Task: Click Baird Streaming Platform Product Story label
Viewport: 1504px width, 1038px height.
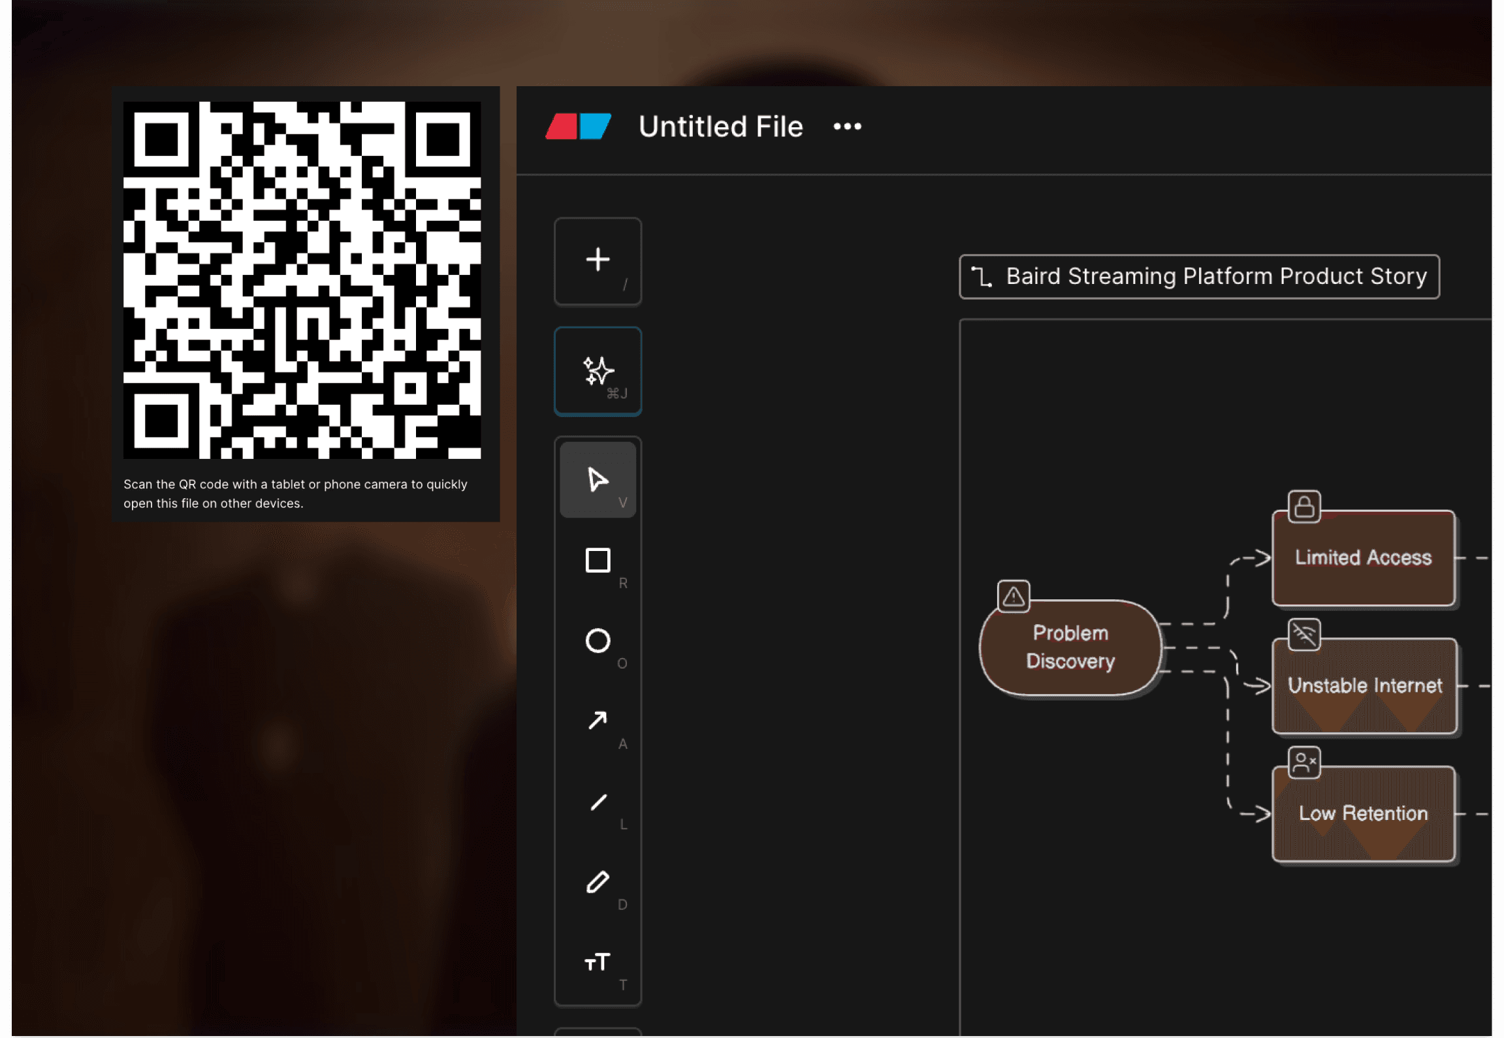Action: (1199, 277)
